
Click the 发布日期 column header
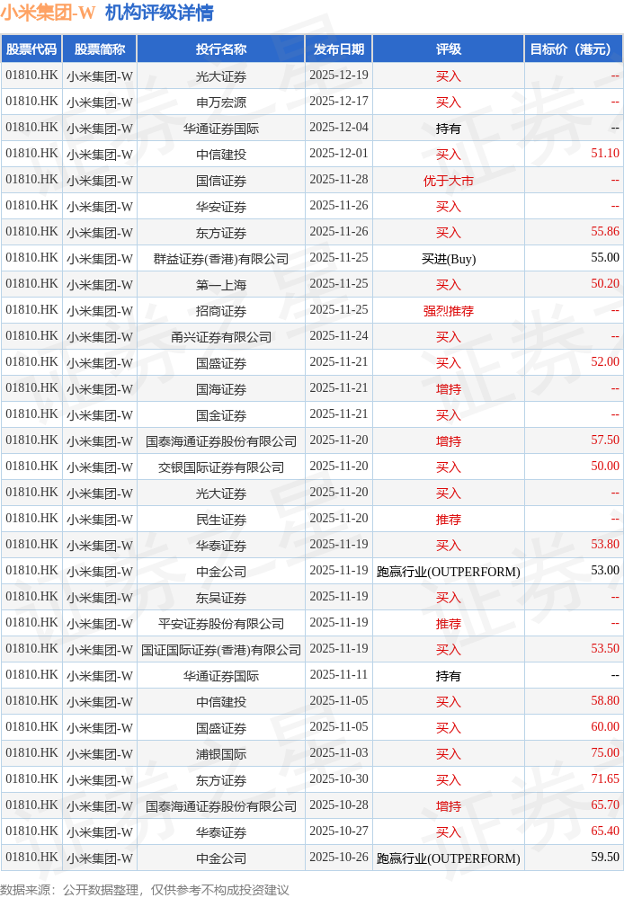[339, 49]
